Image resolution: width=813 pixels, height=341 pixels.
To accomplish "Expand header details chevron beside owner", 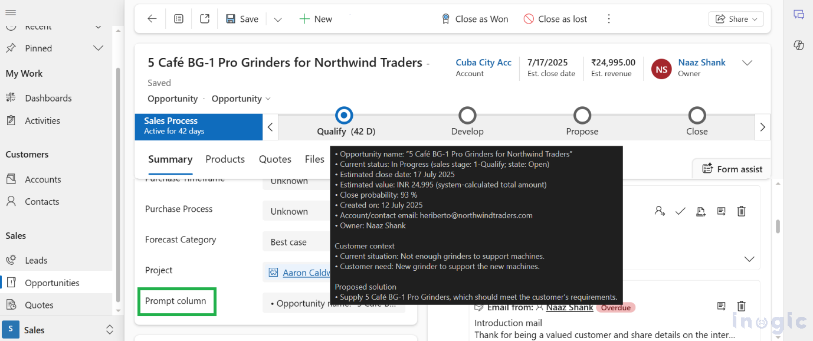I will (x=747, y=63).
